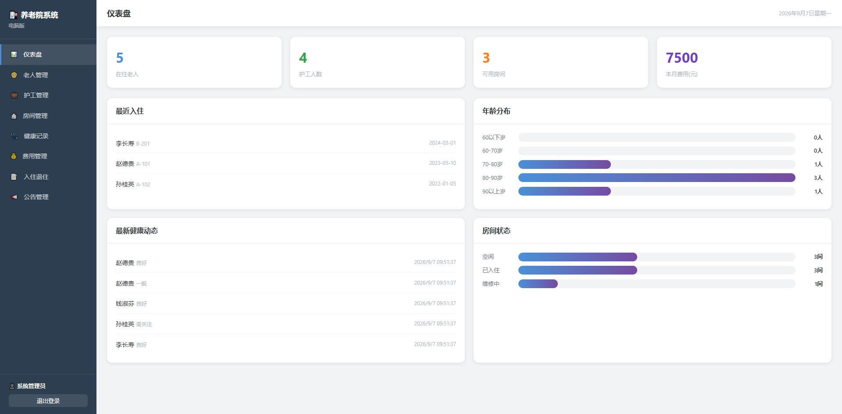Open the 老人管理 menu item
The image size is (842, 414).
coord(48,75)
